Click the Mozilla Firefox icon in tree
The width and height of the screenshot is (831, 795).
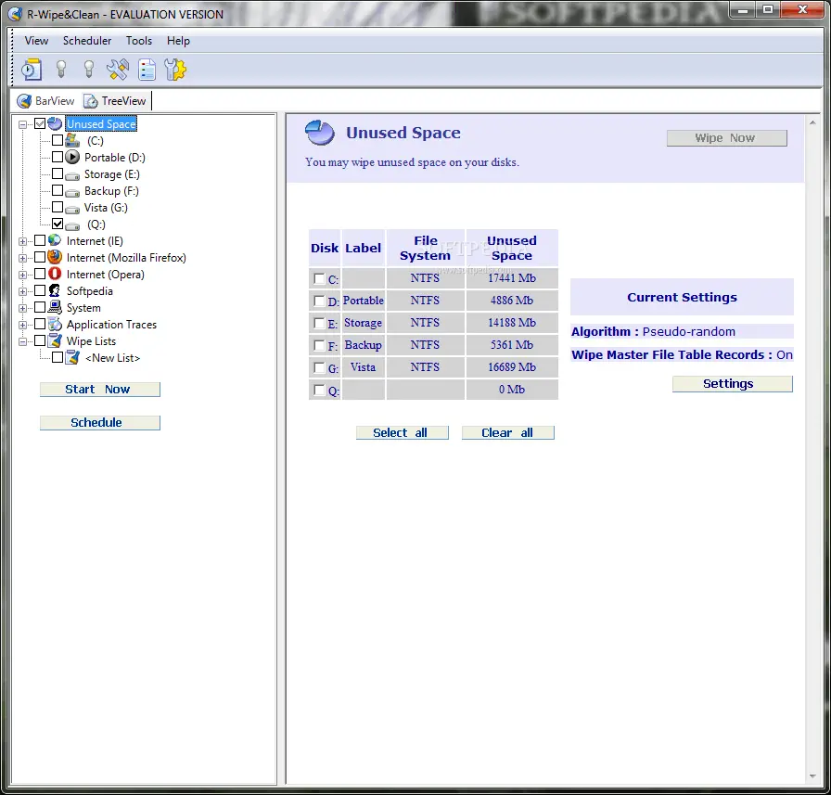[55, 257]
